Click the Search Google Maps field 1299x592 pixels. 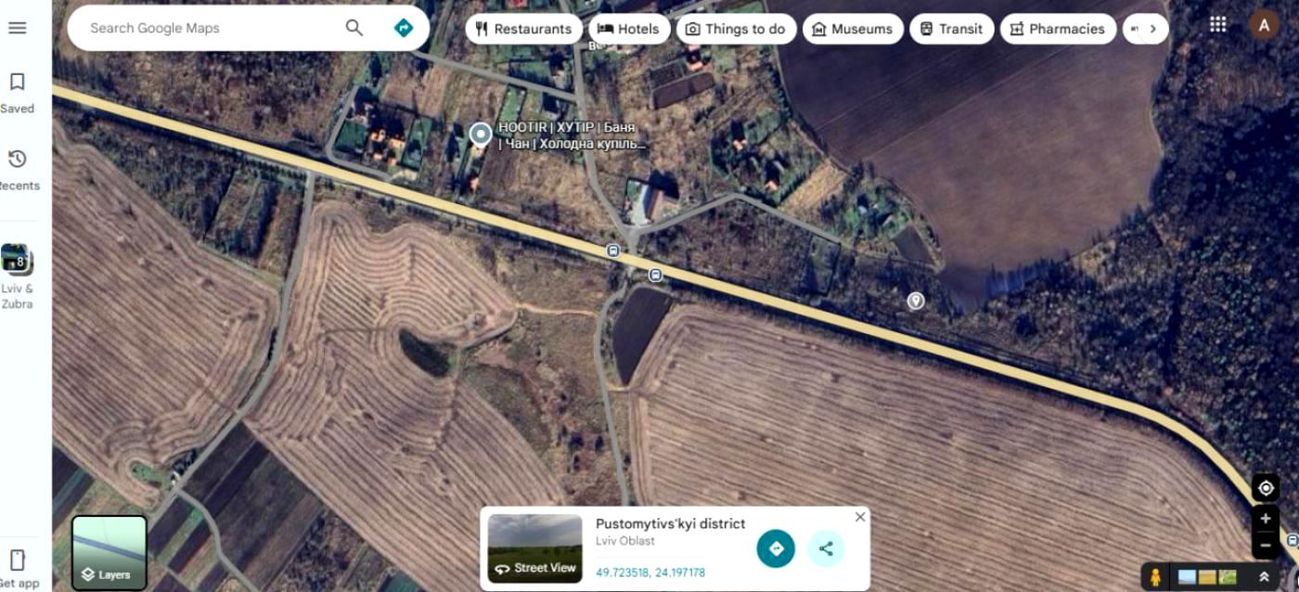coord(209,28)
